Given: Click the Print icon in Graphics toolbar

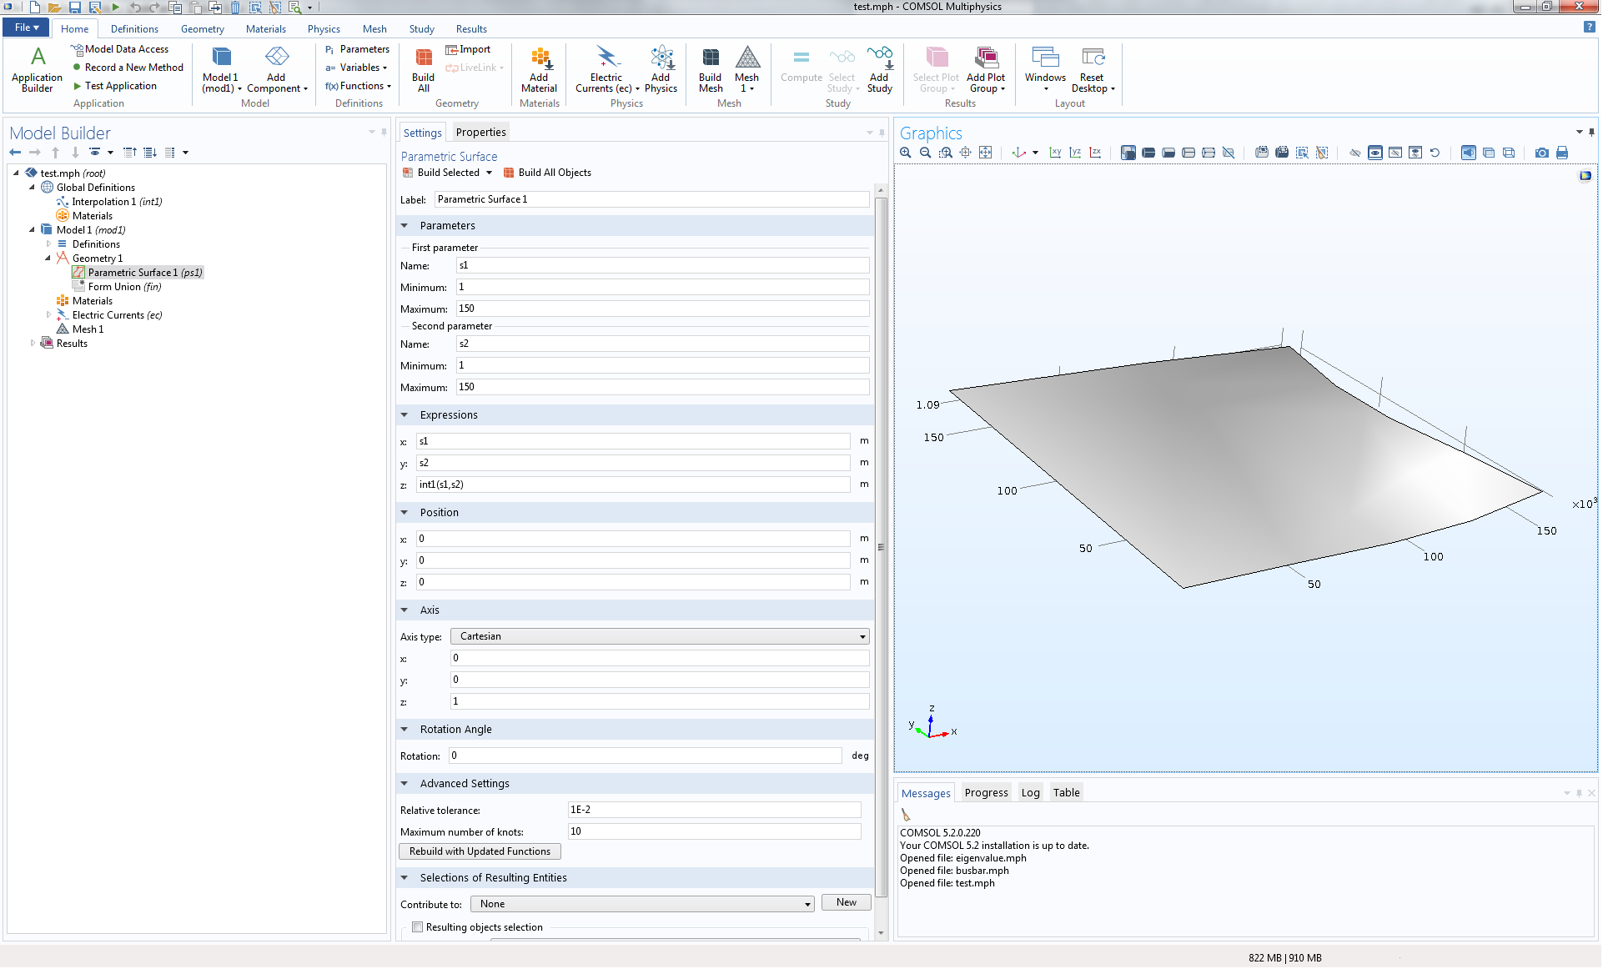Looking at the screenshot, I should tap(1561, 153).
